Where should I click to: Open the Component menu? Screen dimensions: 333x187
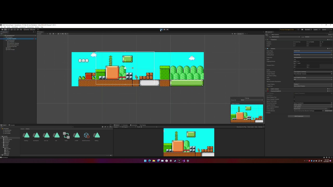[22, 27]
